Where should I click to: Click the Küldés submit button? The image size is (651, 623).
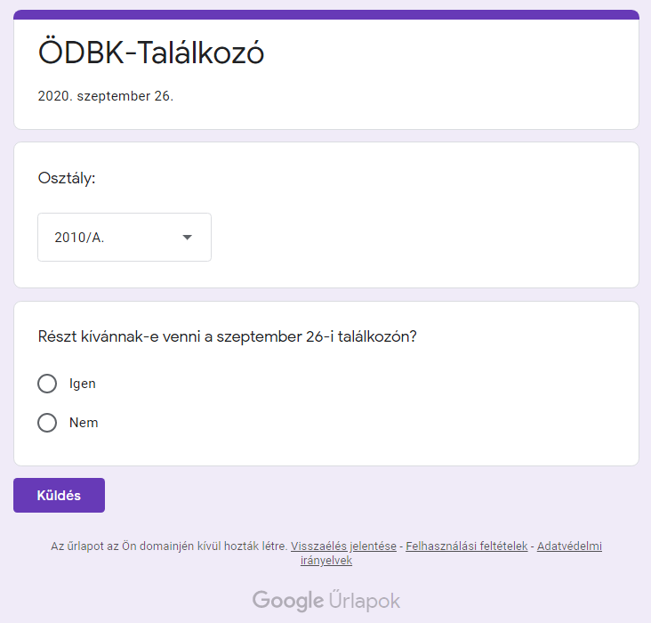pos(59,496)
